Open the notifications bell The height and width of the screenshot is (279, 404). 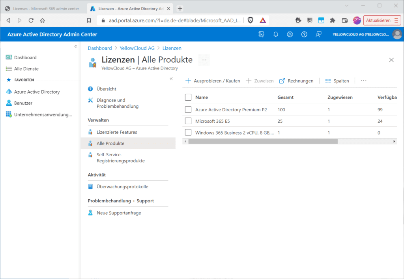[x=276, y=34]
